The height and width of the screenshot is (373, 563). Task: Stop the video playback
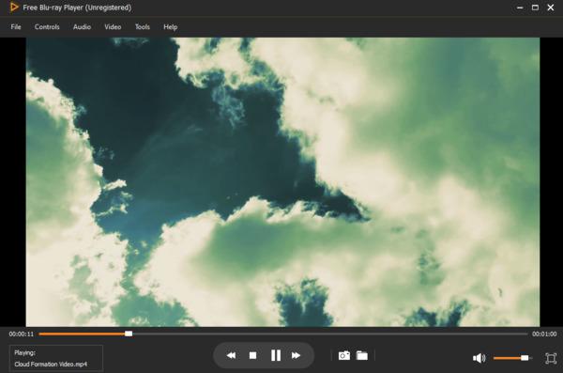[x=252, y=355]
